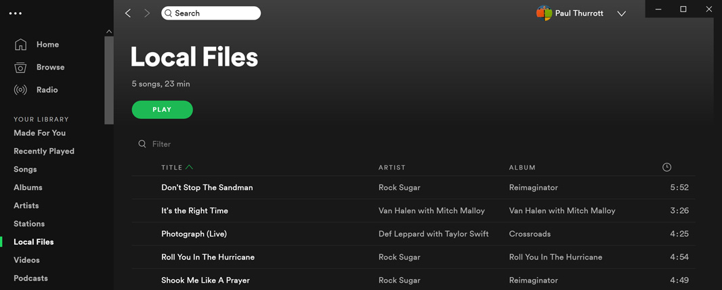Open the three-dot app menu
The image size is (722, 290).
point(16,14)
